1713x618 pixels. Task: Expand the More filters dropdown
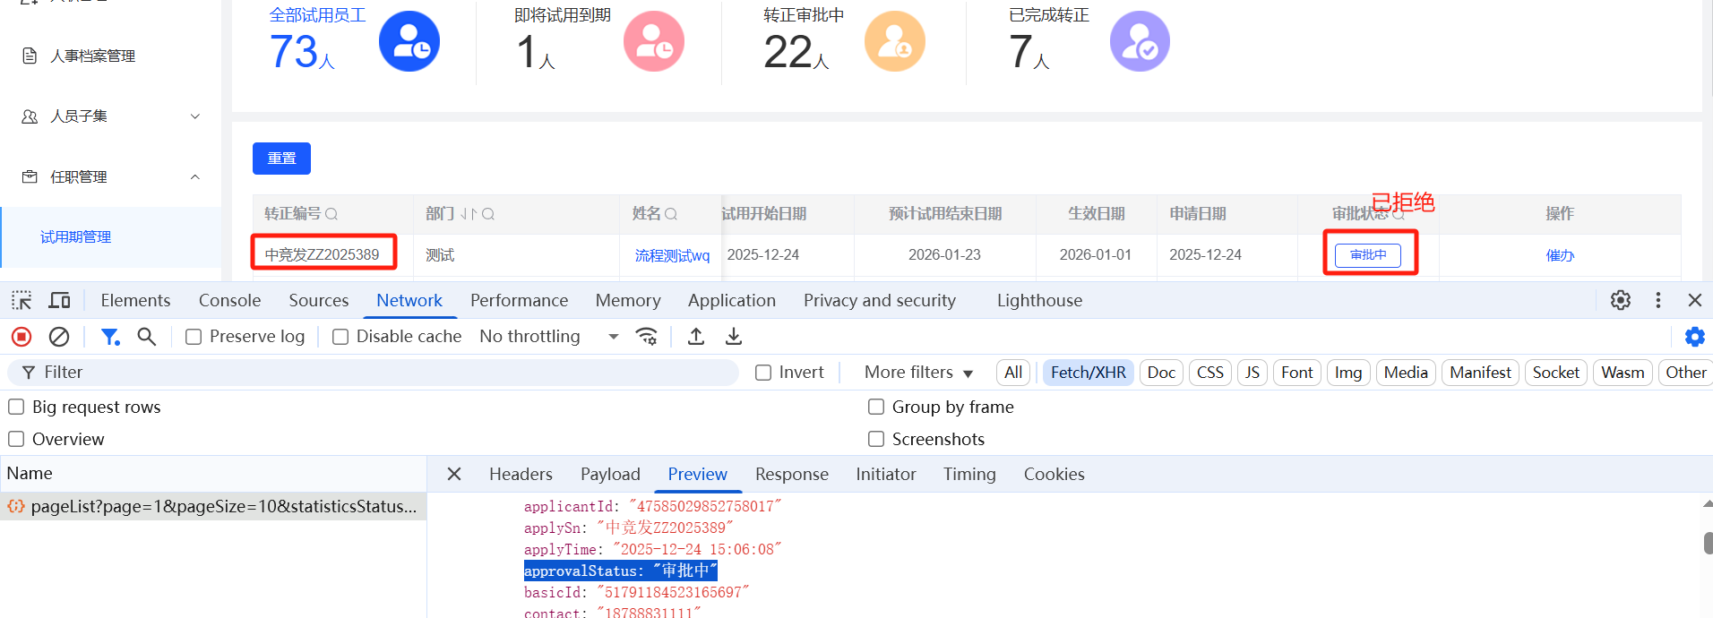(918, 373)
